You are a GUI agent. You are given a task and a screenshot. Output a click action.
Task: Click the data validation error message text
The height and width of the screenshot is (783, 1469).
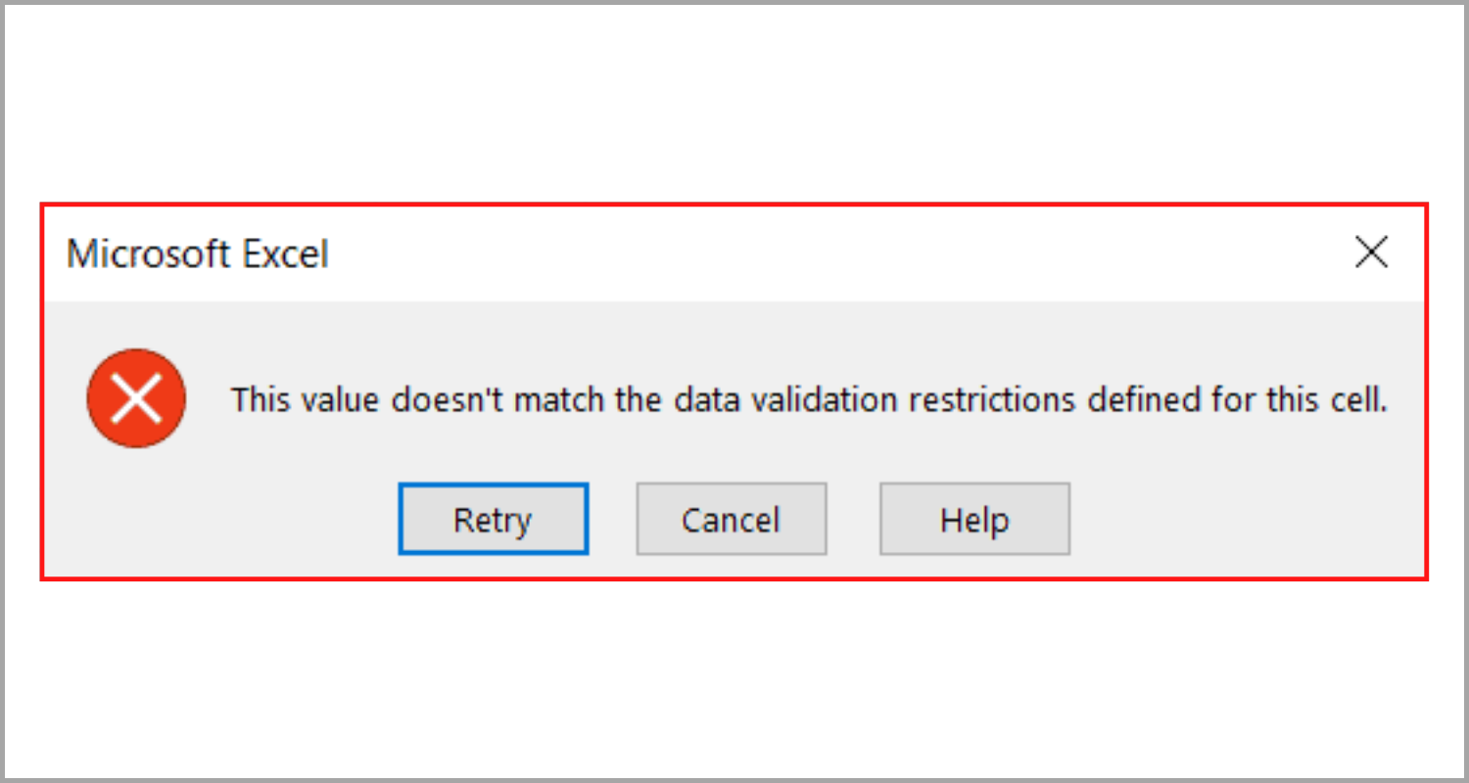(x=810, y=399)
